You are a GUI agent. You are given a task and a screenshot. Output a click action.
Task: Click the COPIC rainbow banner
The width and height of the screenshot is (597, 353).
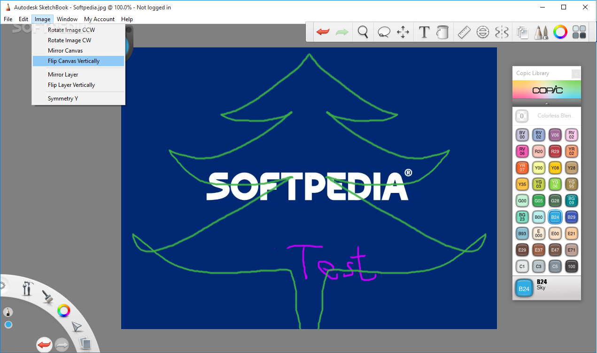[x=547, y=90]
